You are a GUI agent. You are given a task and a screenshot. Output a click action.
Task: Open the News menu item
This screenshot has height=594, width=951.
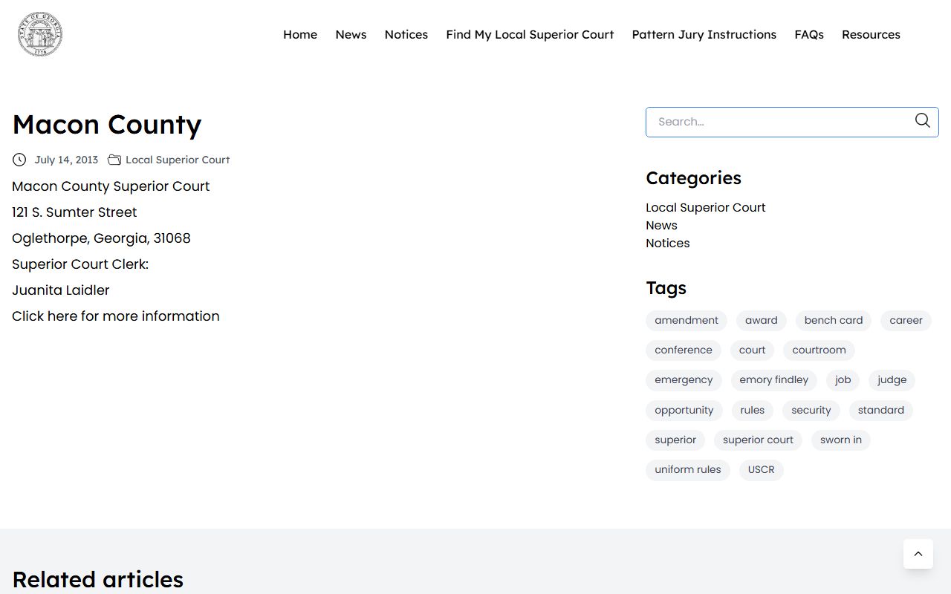pyautogui.click(x=351, y=34)
